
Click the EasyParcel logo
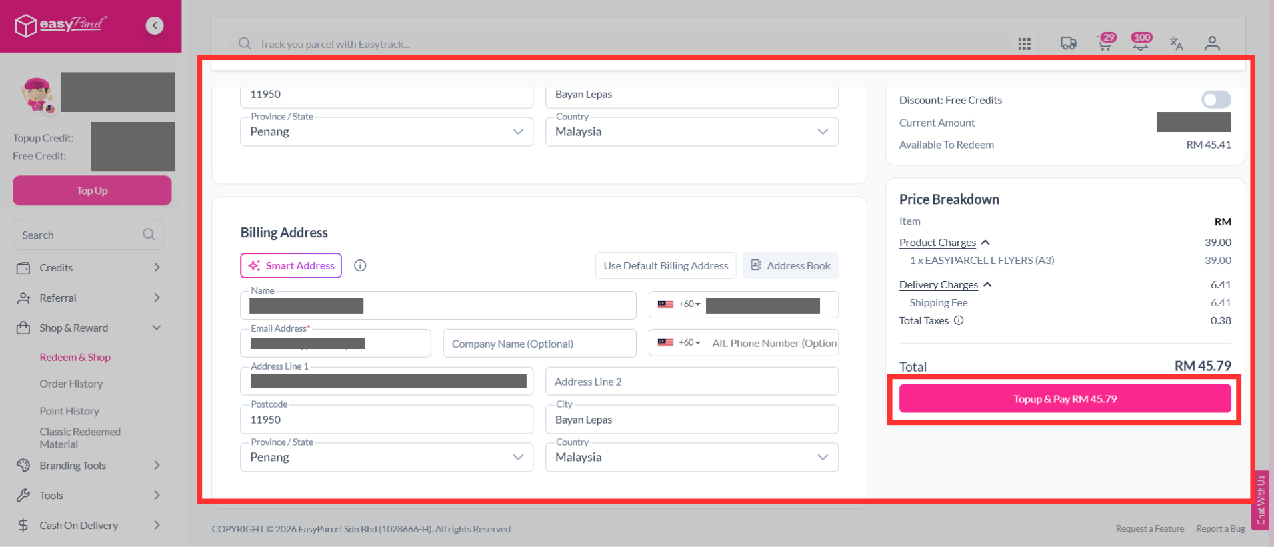[x=61, y=25]
